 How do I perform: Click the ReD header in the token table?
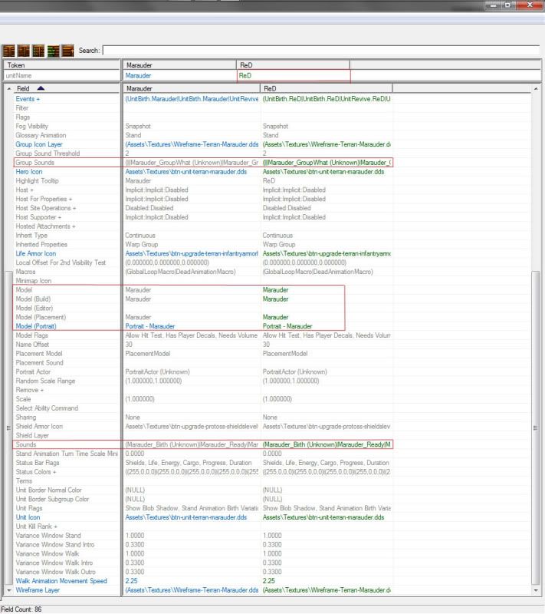293,65
